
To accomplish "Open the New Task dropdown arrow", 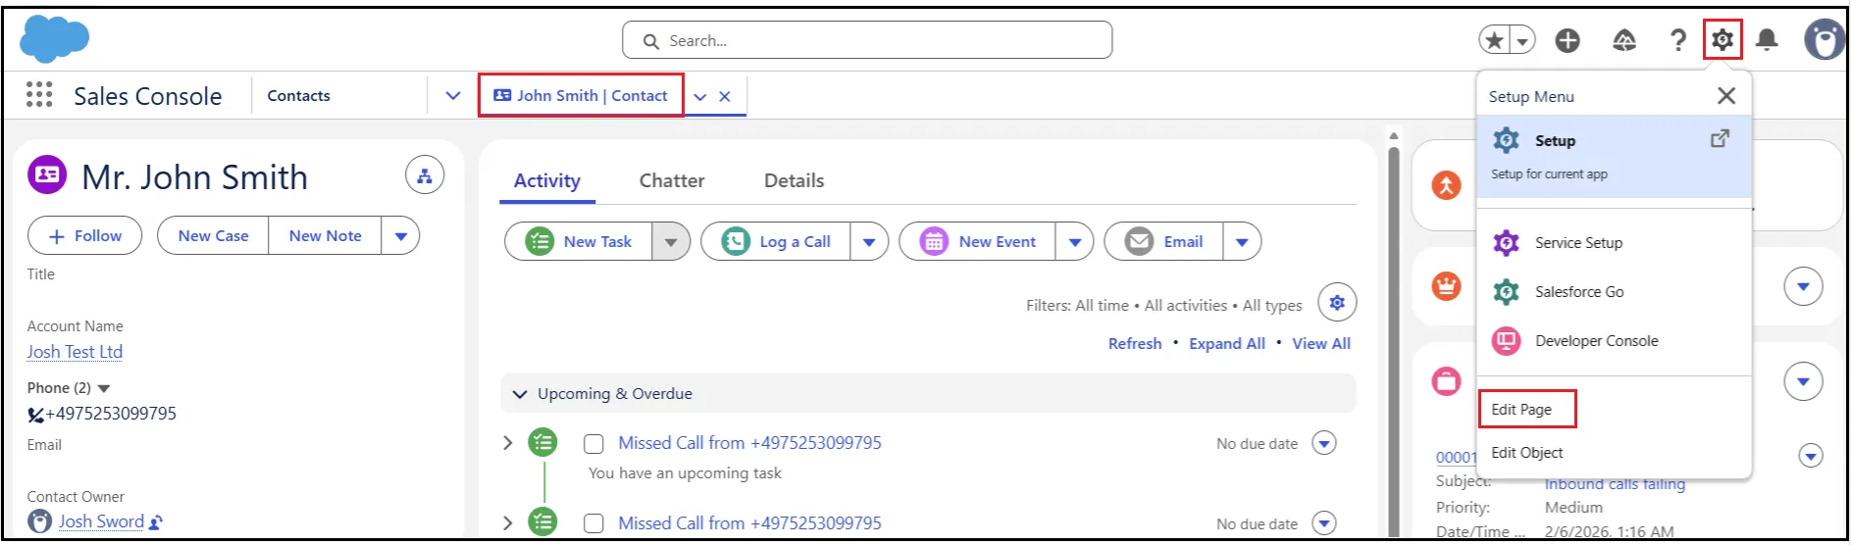I will pos(671,241).
